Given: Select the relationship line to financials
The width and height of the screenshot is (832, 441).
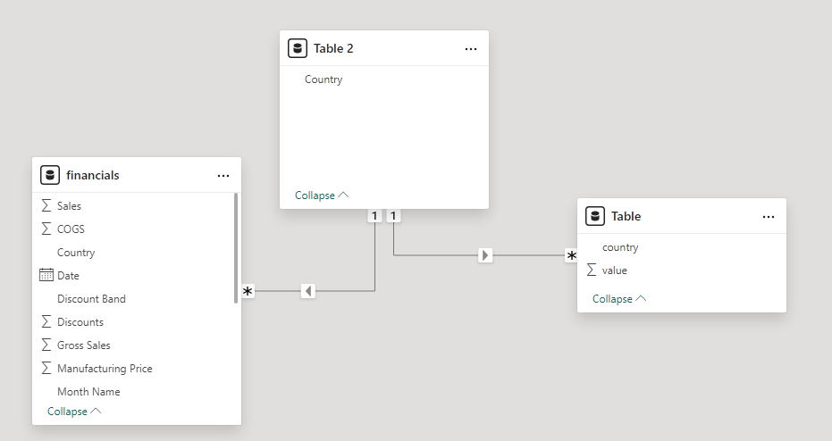Looking at the screenshot, I should pyautogui.click(x=344, y=291).
